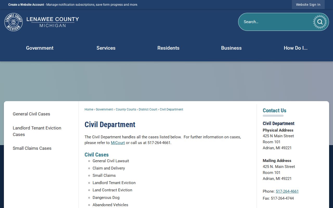
Task: Click the Lenawee County seal logo
Action: tap(14, 22)
